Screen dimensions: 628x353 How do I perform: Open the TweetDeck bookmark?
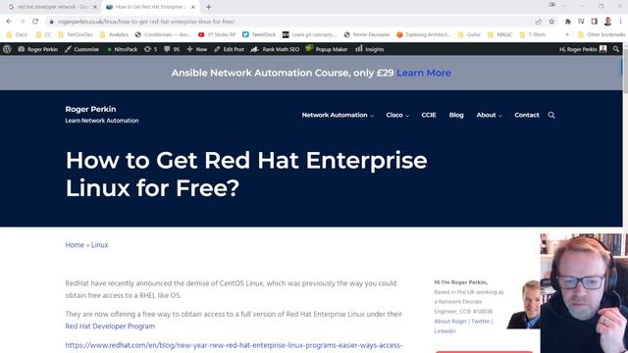(259, 35)
